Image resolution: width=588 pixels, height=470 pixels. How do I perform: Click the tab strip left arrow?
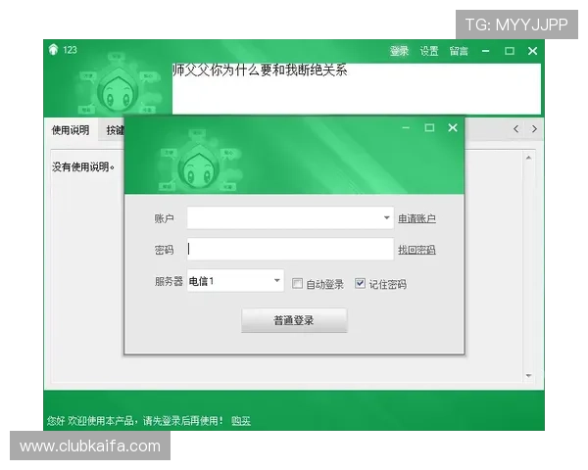(516, 129)
